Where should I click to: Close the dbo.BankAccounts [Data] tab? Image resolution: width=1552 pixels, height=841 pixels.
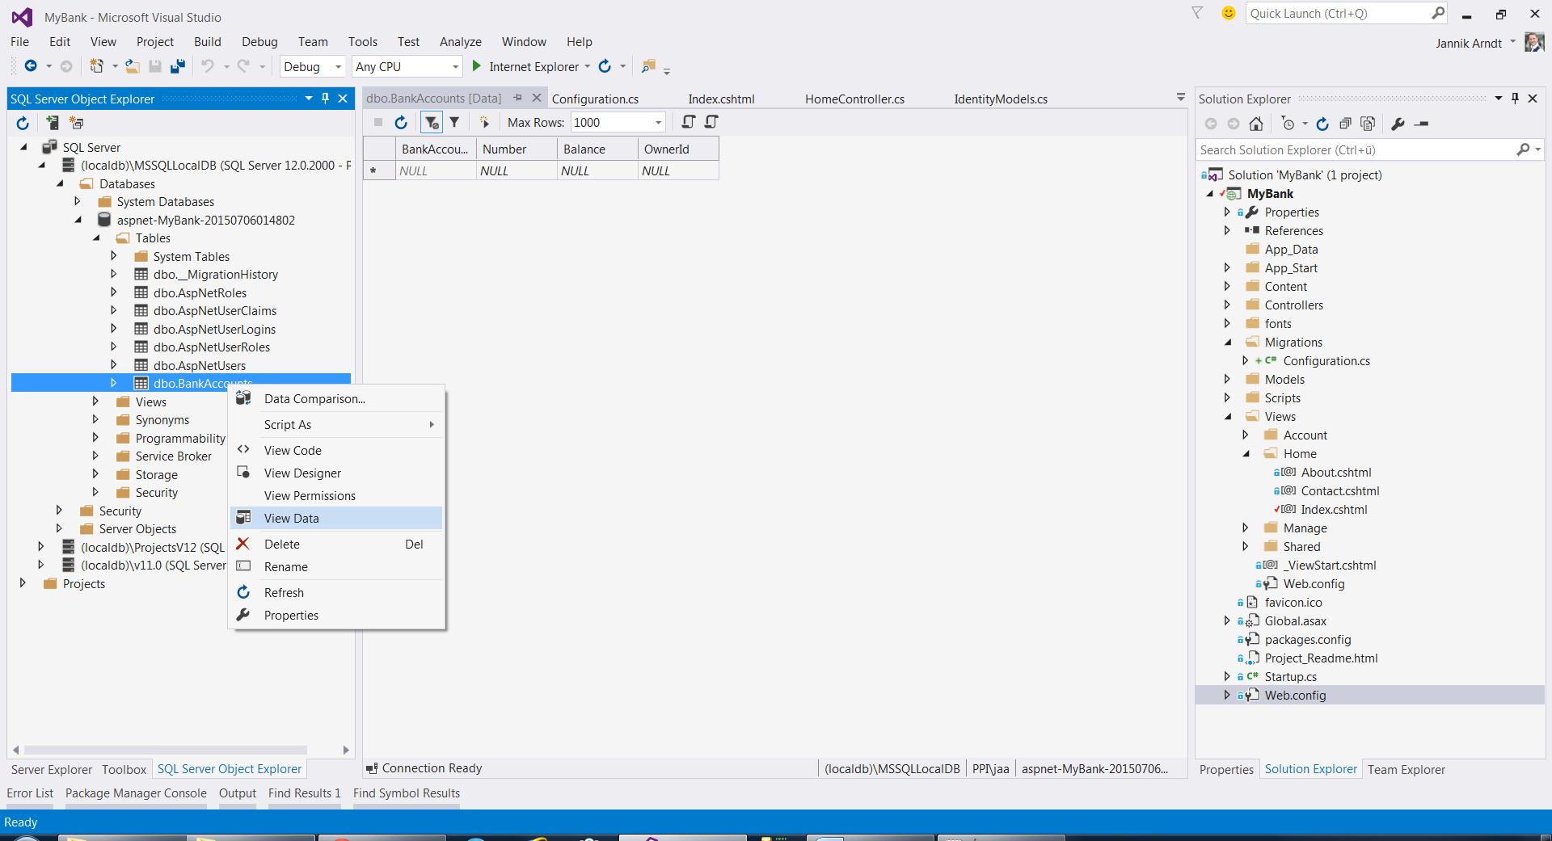coord(536,98)
